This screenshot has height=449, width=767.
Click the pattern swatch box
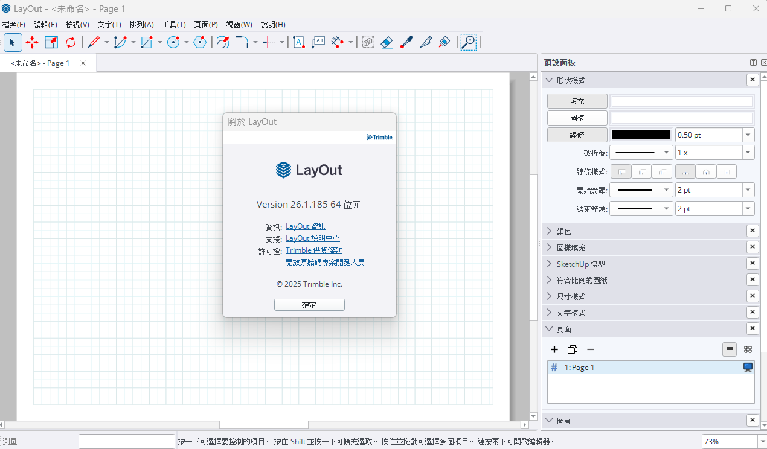coord(682,118)
